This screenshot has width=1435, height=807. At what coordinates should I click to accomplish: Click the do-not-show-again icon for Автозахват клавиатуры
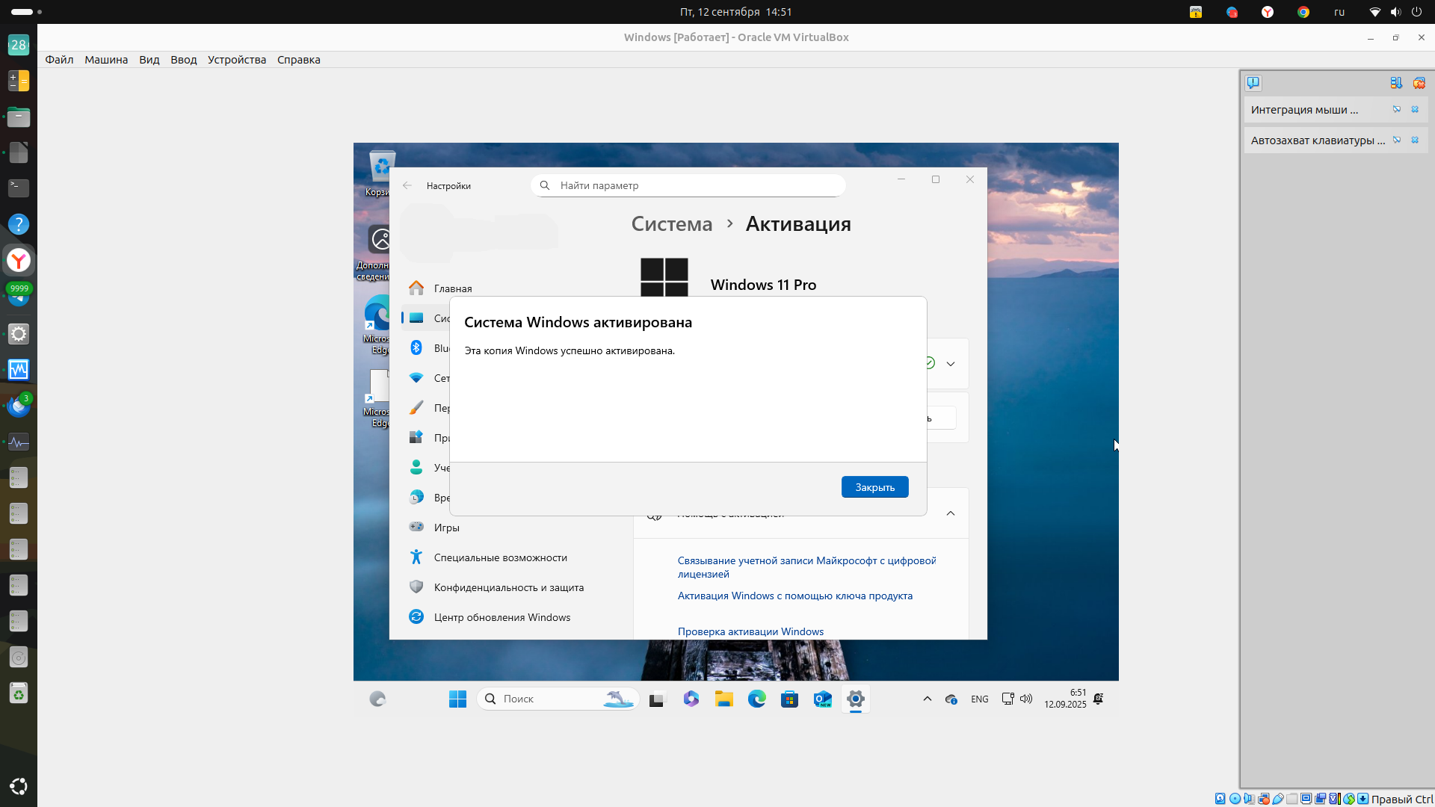[1397, 140]
